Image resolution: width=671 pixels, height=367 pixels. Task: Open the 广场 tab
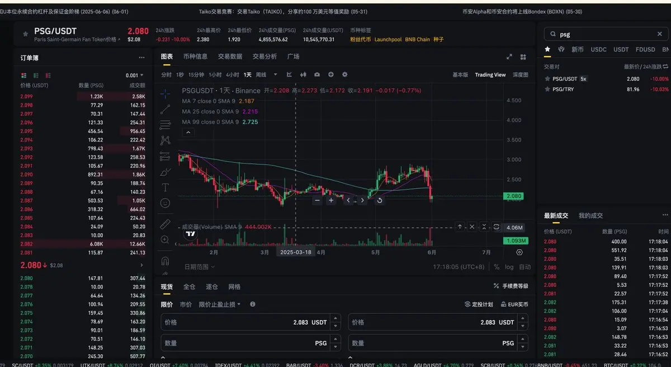pyautogui.click(x=293, y=57)
